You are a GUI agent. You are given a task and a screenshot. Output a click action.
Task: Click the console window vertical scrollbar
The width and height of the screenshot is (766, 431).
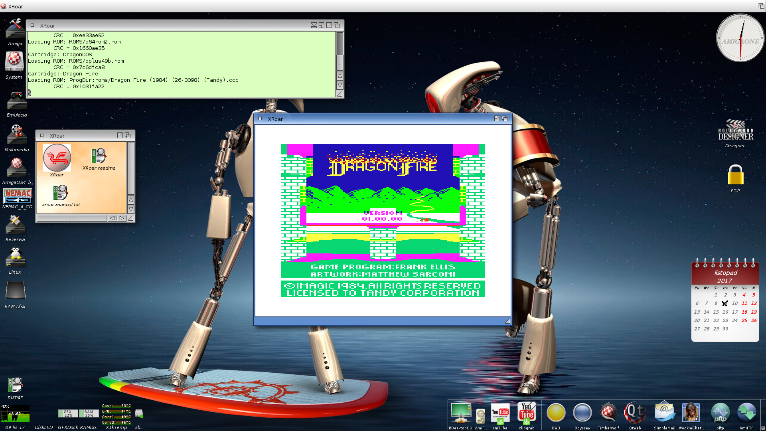tap(340, 51)
